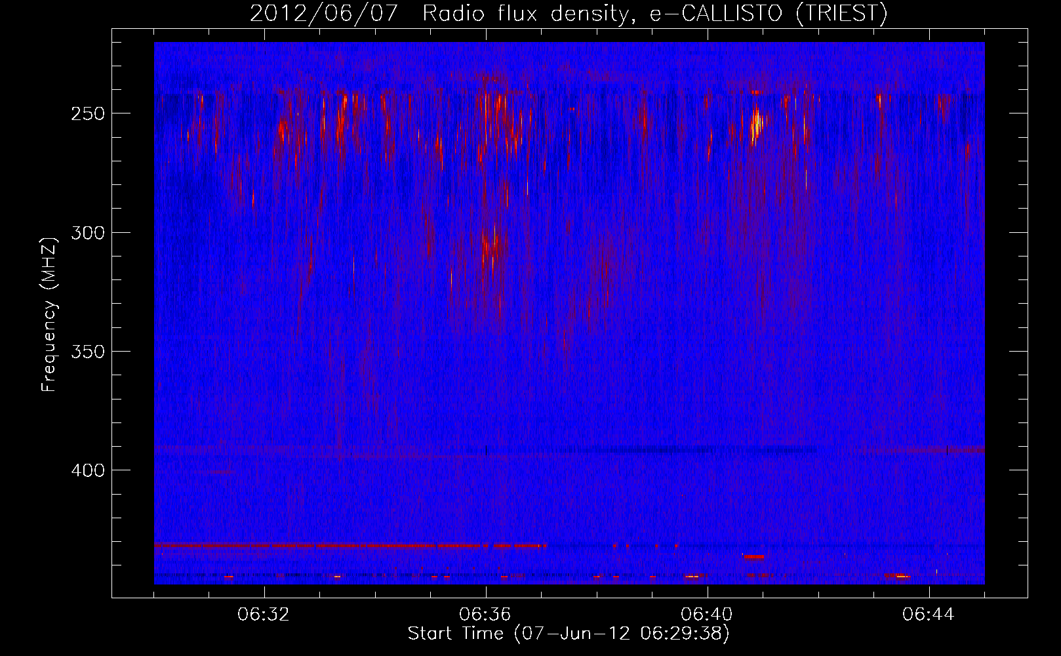1061x656 pixels.
Task: Click the plot title "2012/06/07 Radio flux density, e-CALLISTO (TRIEST)"
Action: point(569,13)
